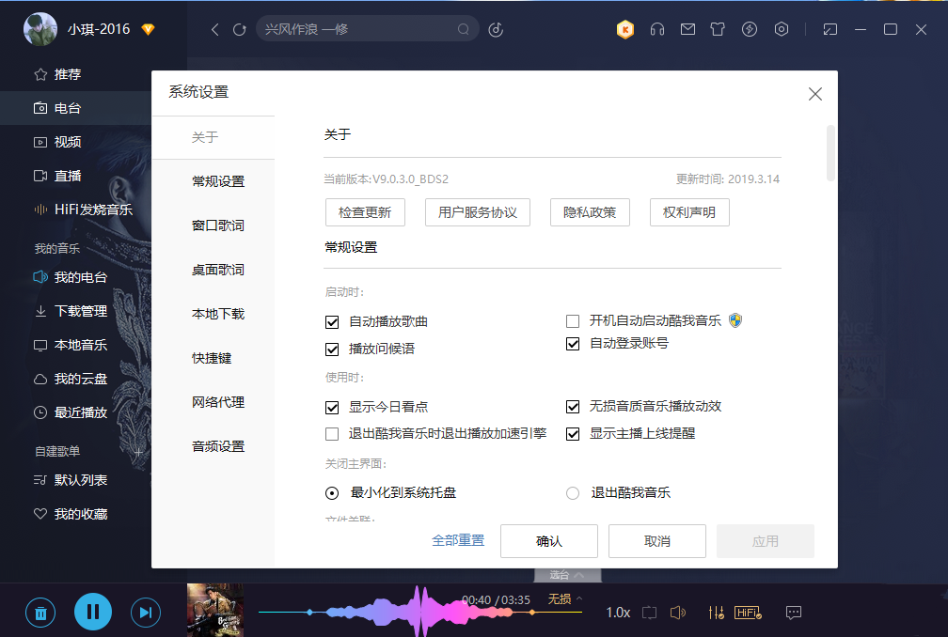Pause playback with the pause button
The height and width of the screenshot is (637, 948).
[x=93, y=612]
